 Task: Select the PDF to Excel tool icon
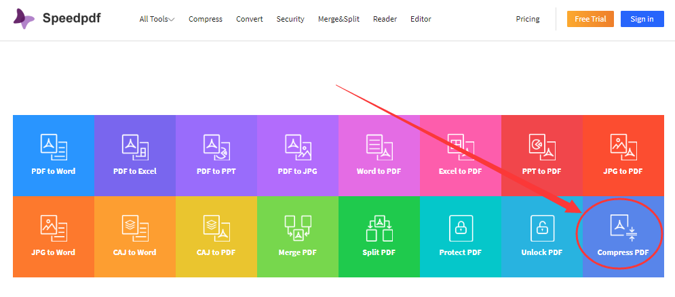[135, 147]
